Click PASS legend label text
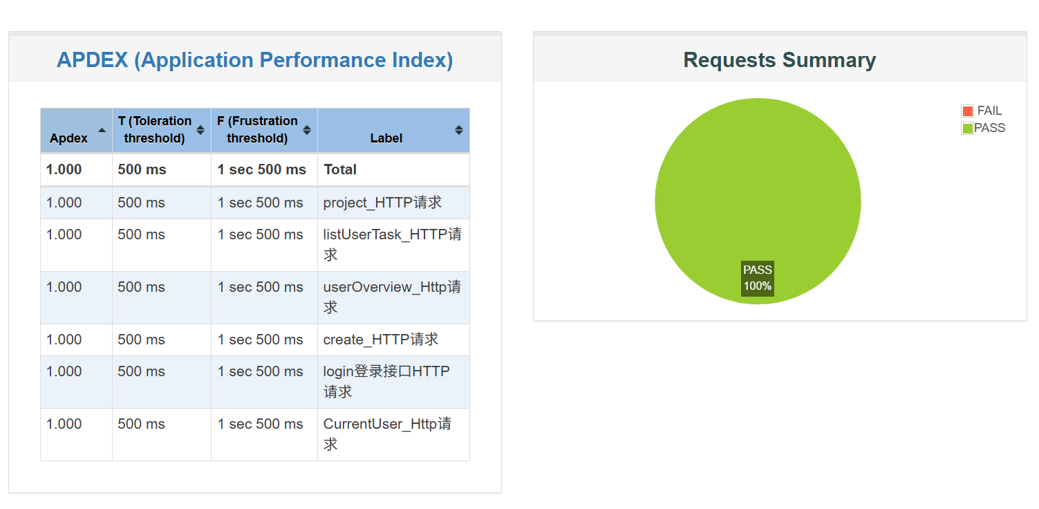 tap(989, 128)
